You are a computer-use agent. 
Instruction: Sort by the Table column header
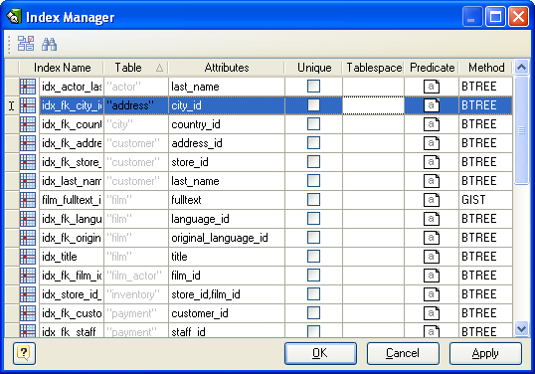click(136, 68)
